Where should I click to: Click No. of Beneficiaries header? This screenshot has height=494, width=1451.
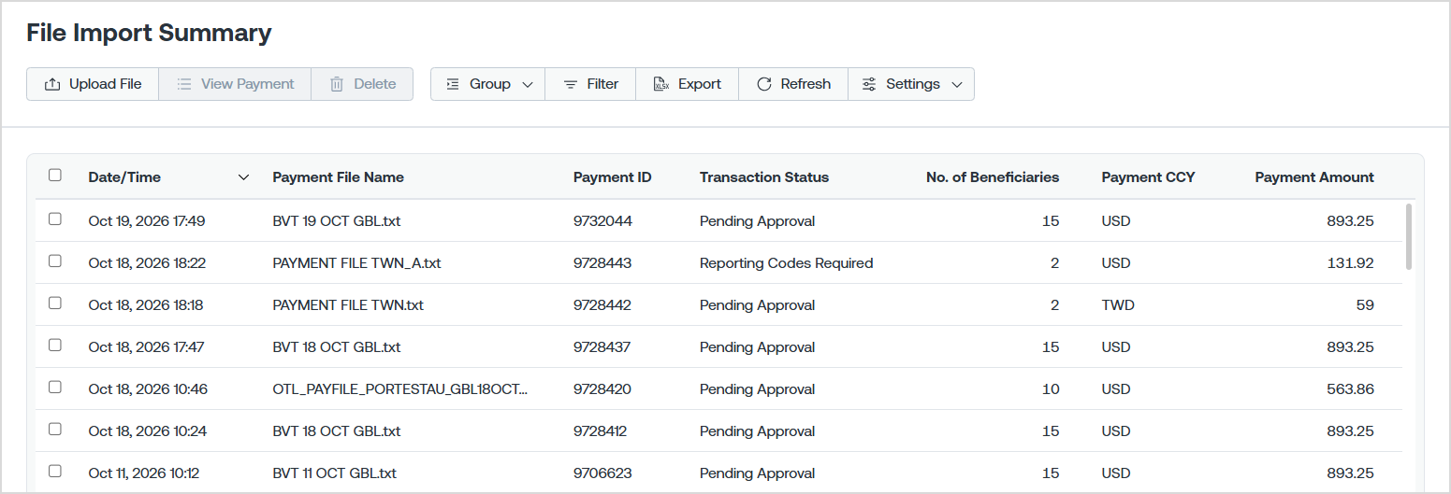993,177
